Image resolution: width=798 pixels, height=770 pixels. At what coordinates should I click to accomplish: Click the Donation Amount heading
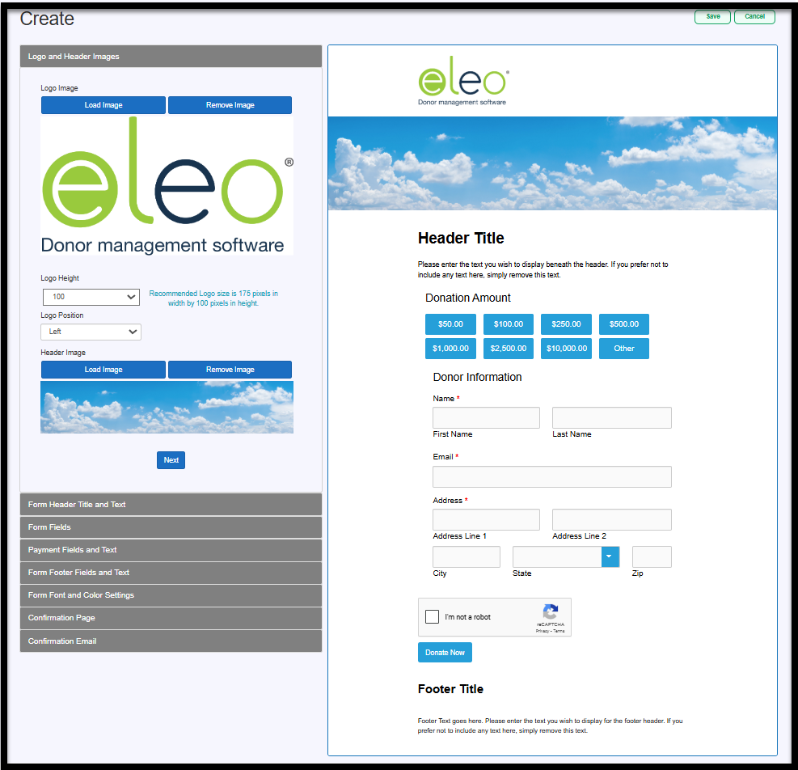tap(467, 298)
